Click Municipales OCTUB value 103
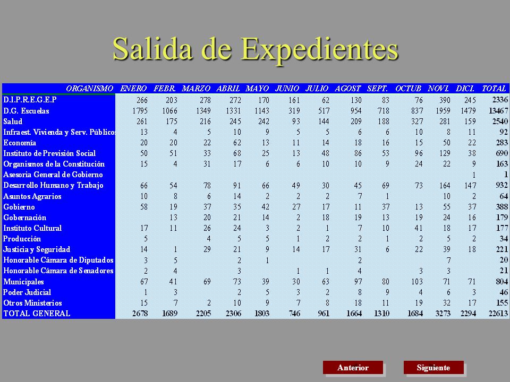510x382 pixels. pyautogui.click(x=417, y=282)
